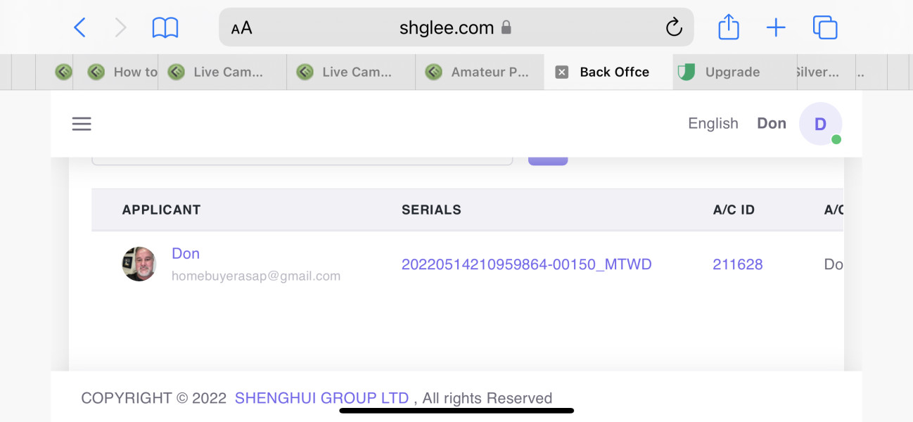The image size is (913, 422).
Task: Open applicant Don's name link
Action: [186, 254]
